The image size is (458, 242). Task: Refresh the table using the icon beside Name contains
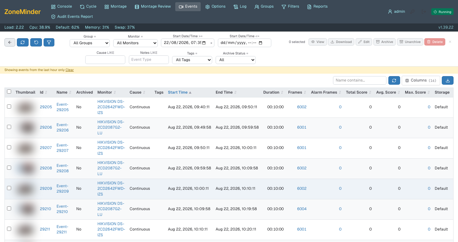tap(394, 81)
